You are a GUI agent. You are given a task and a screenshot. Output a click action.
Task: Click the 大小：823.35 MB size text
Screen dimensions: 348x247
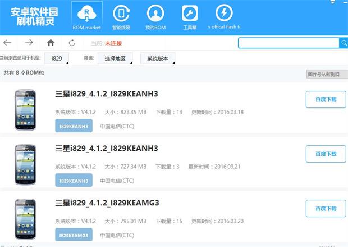tap(125, 112)
